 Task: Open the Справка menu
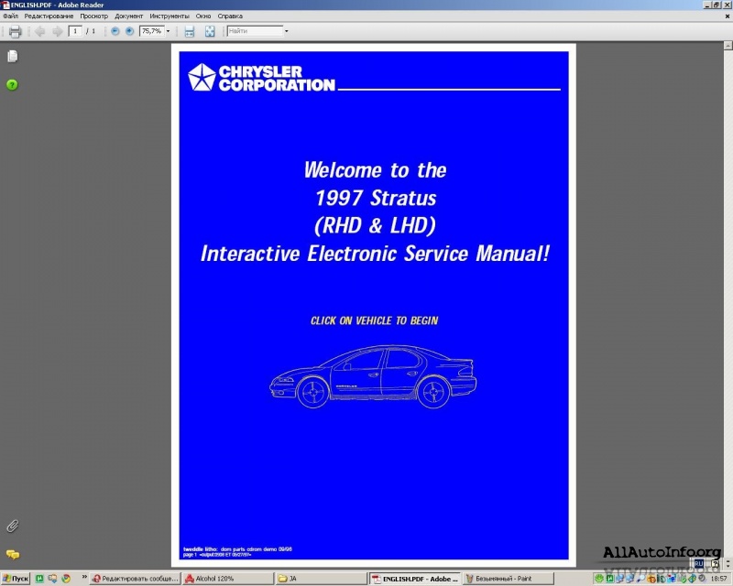(230, 16)
